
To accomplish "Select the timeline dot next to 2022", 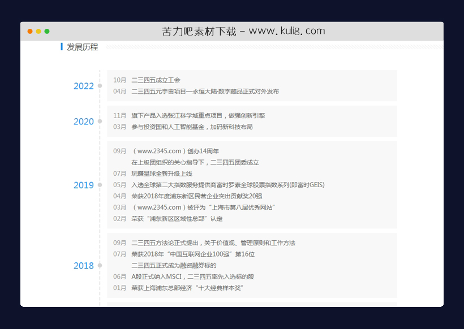I will 100,85.
